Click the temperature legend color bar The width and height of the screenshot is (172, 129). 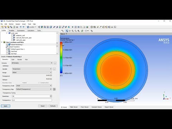pos(61,57)
